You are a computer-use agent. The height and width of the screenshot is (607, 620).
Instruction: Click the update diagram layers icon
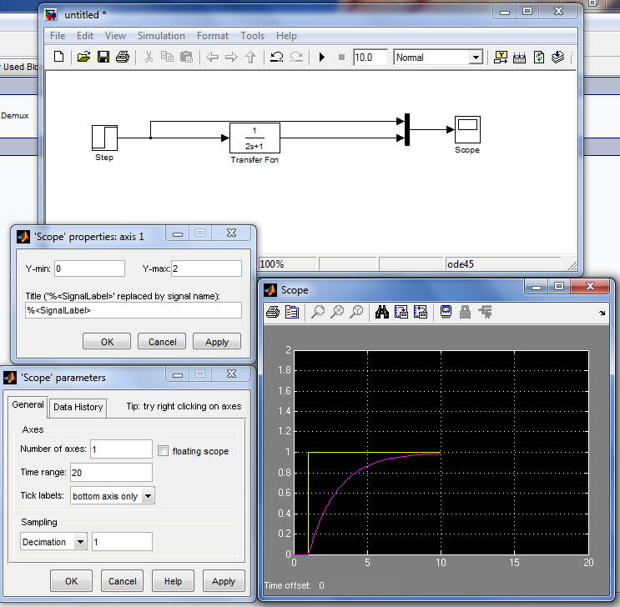click(557, 58)
